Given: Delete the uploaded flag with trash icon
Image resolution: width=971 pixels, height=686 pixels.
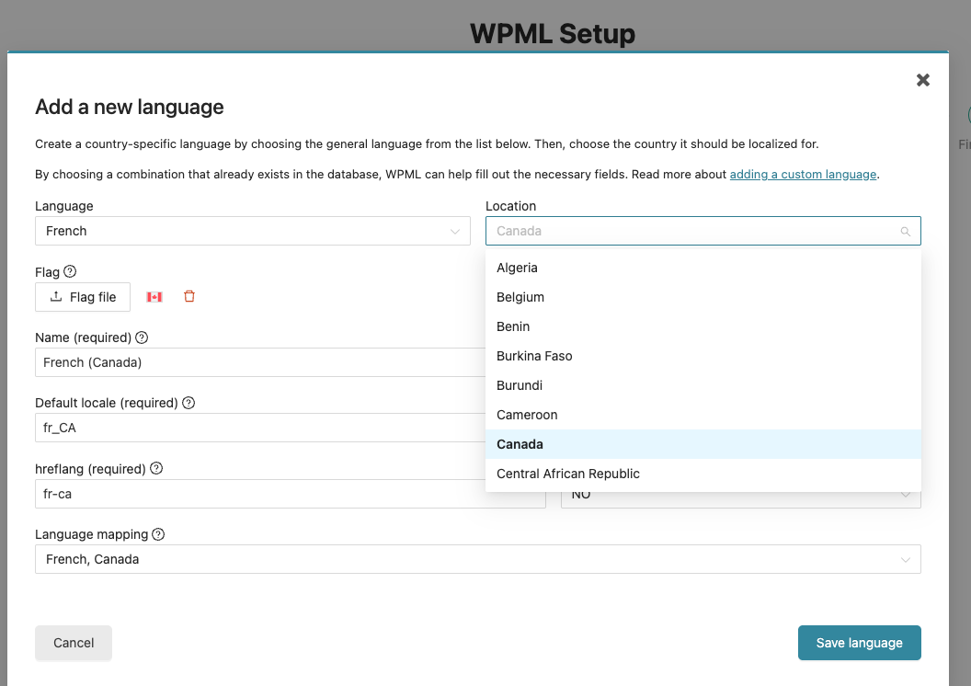Looking at the screenshot, I should pos(189,296).
